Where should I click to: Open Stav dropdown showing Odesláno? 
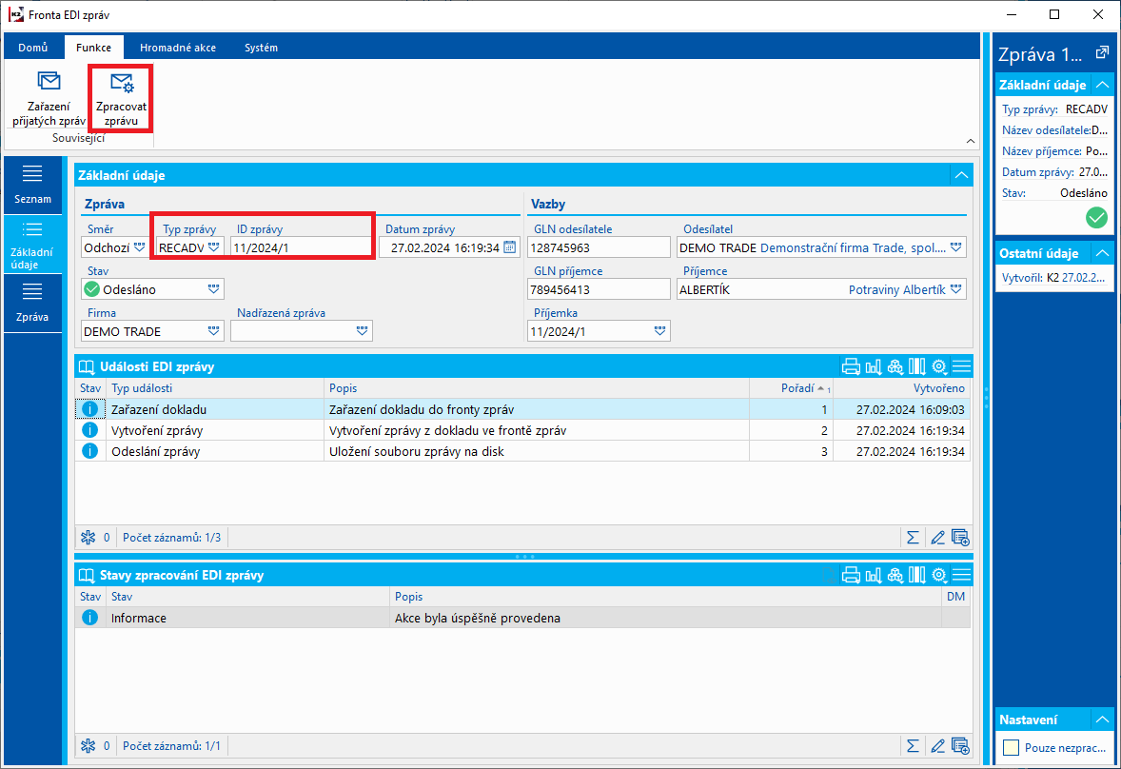213,289
